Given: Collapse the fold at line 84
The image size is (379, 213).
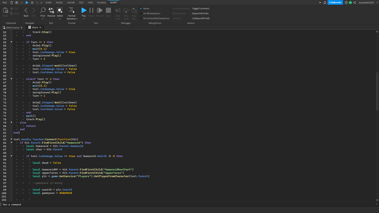Looking at the screenshot, I should [12, 139].
